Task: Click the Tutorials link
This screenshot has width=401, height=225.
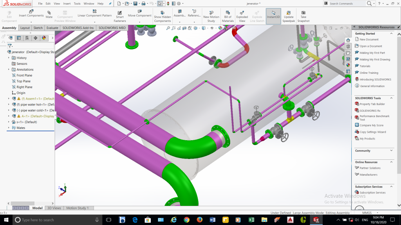Action: tap(365, 66)
